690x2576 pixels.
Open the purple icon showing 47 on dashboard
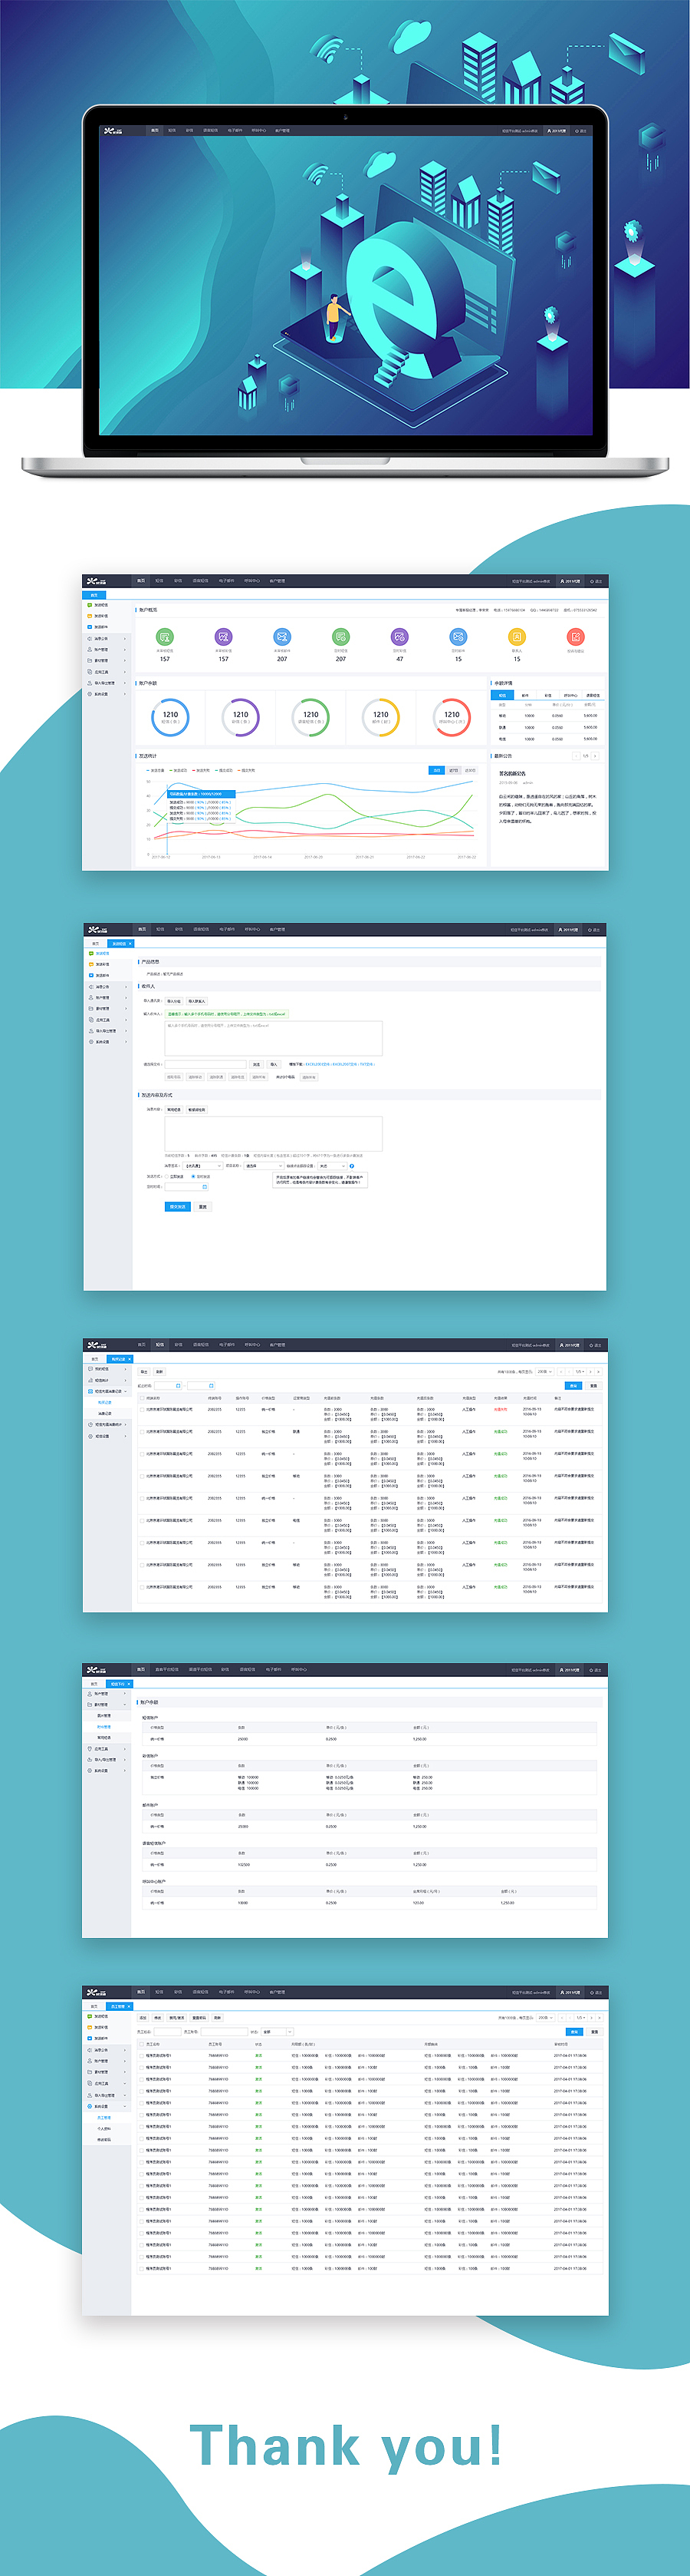coord(399,637)
